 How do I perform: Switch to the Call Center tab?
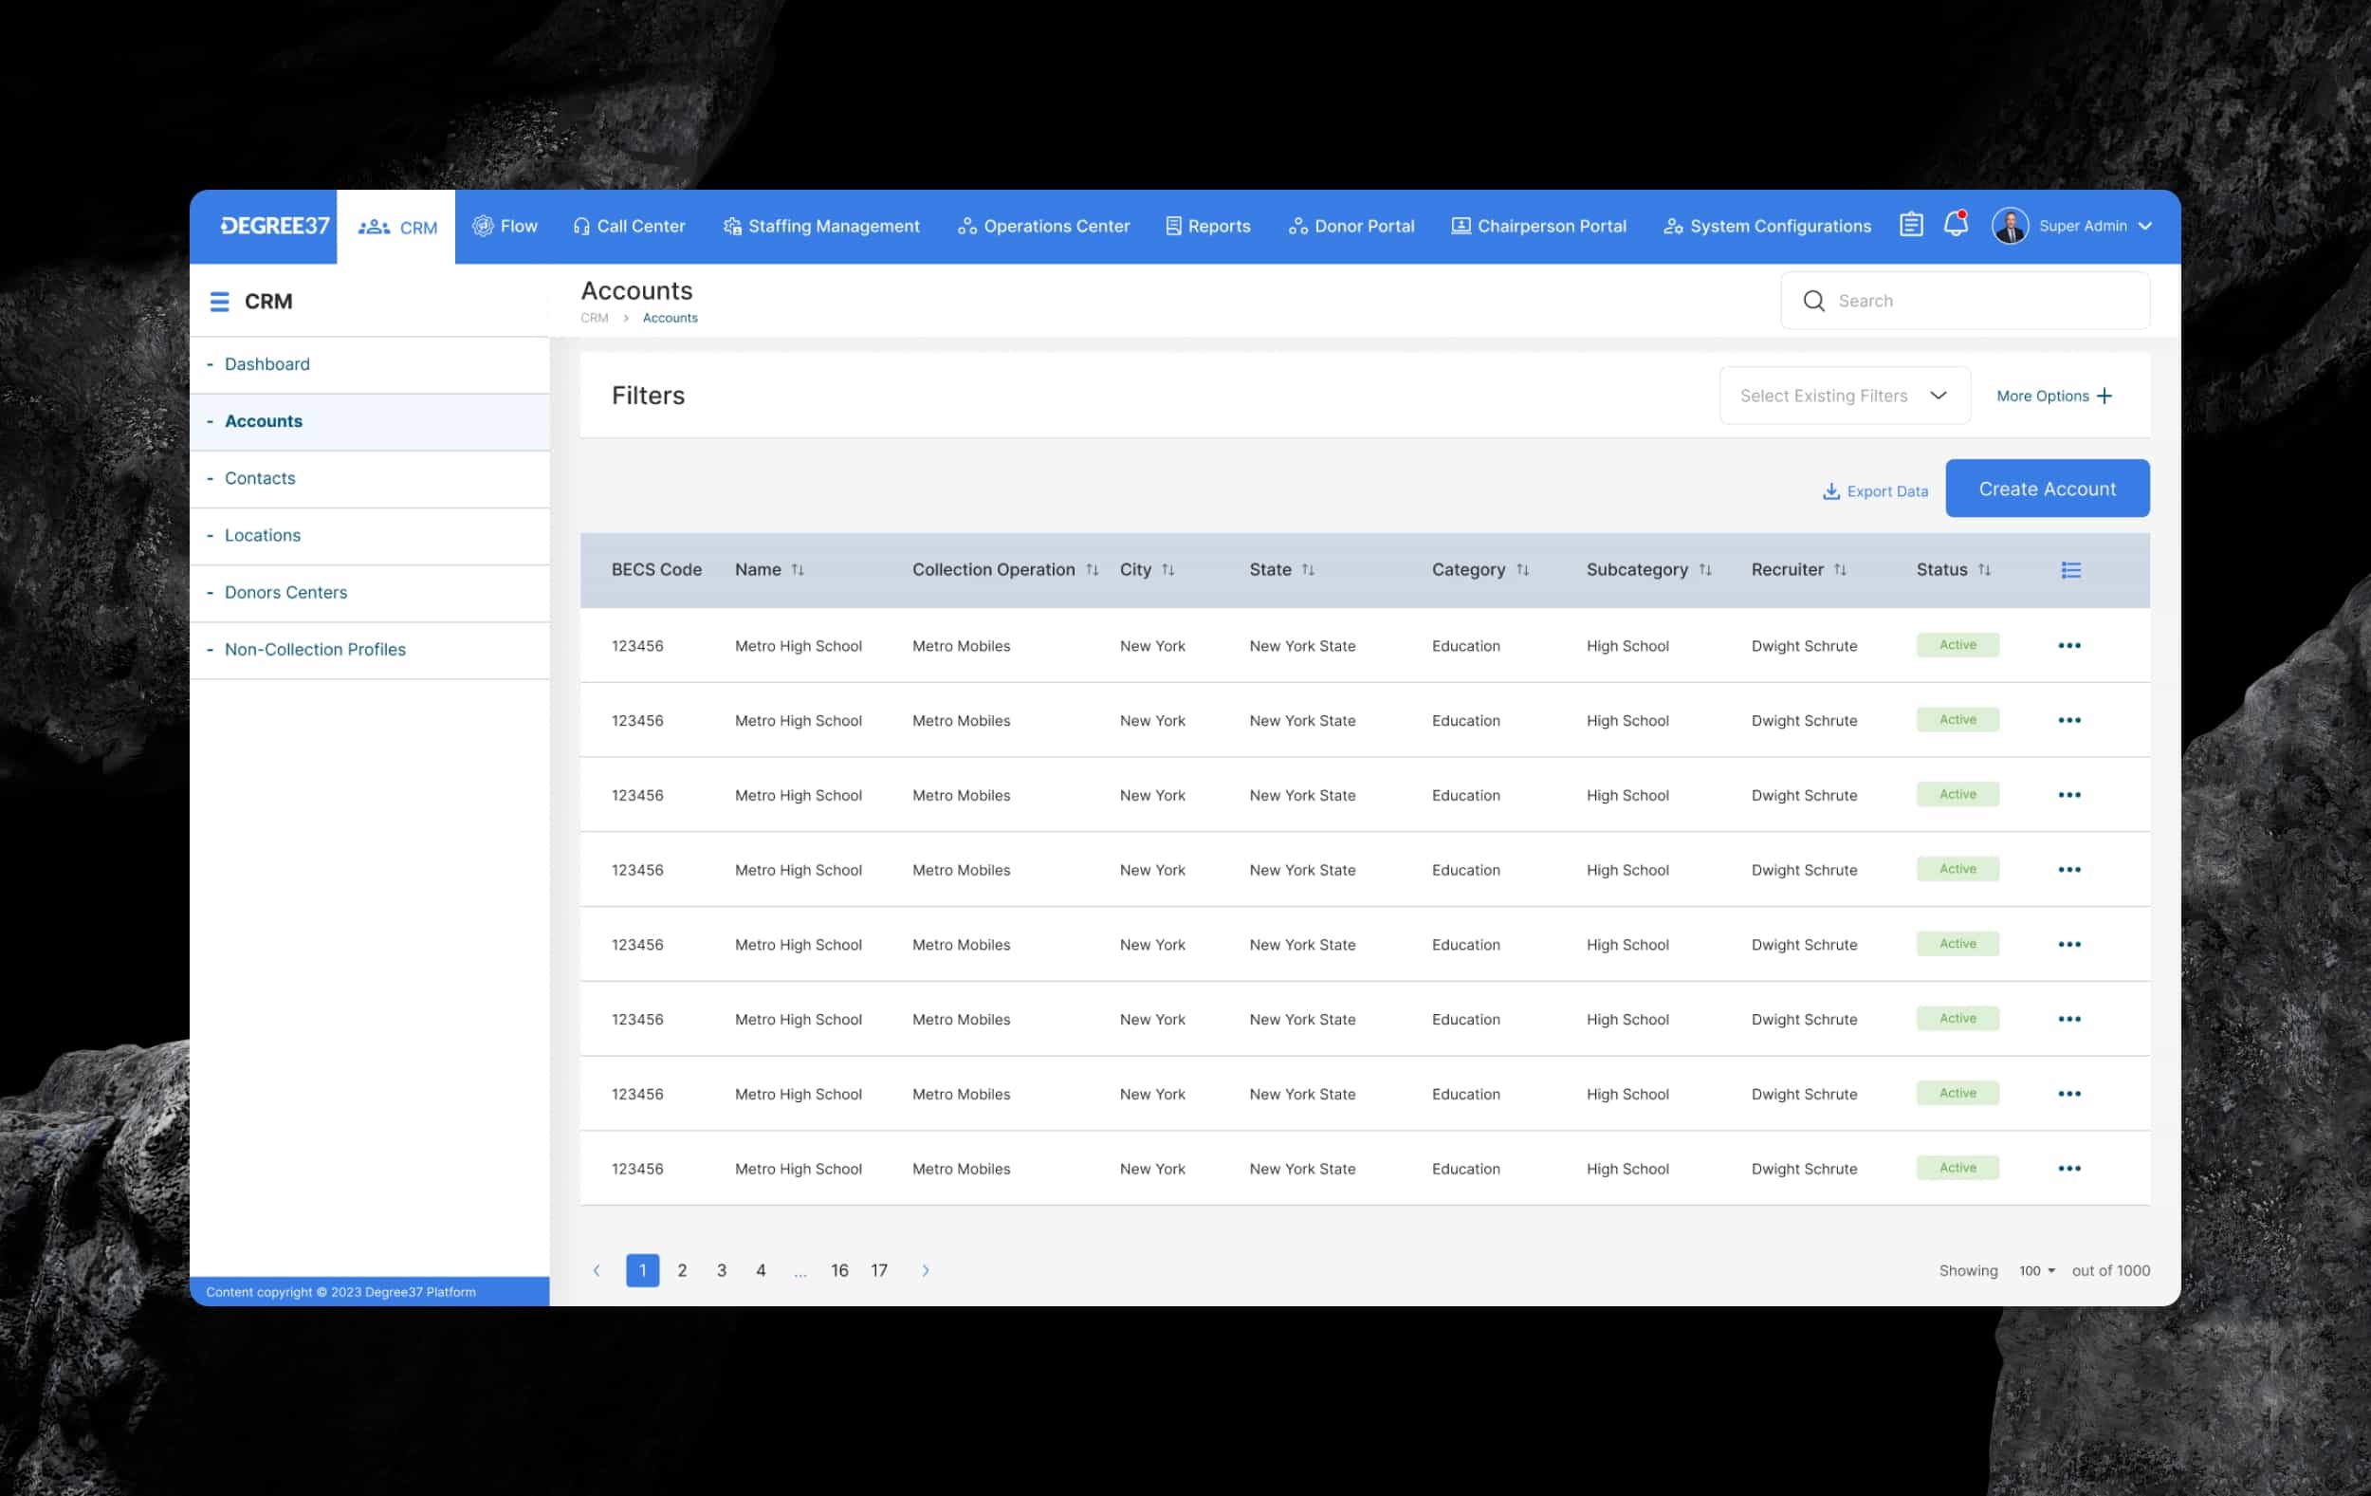point(629,226)
